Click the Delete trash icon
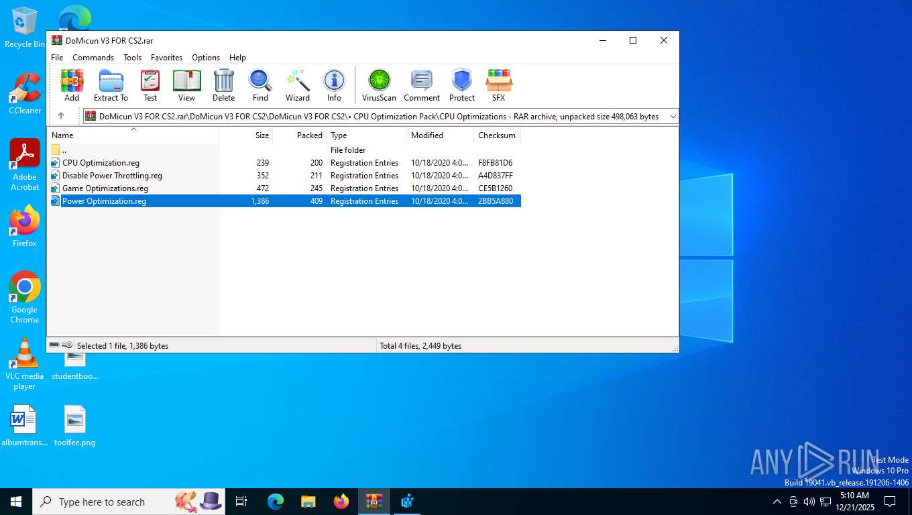Viewport: 912px width, 515px height. point(223,85)
